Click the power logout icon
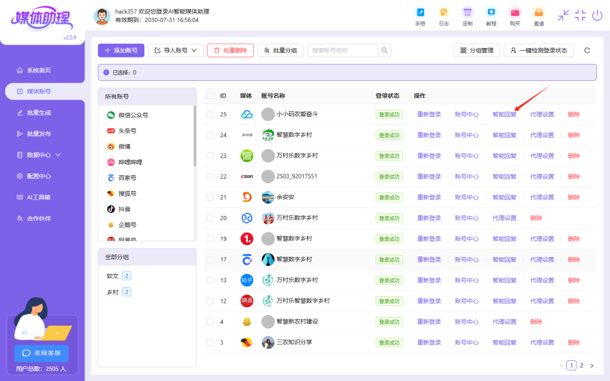610x381 pixels. click(597, 15)
